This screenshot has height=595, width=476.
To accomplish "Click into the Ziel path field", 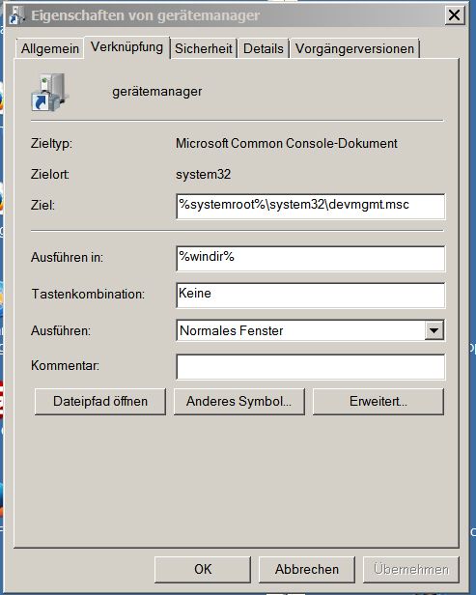I will (x=310, y=206).
